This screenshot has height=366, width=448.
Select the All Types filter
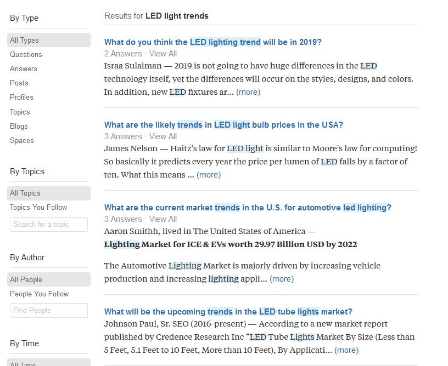pyautogui.click(x=48, y=40)
